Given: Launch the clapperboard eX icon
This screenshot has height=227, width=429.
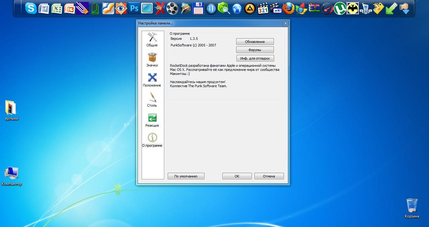Looking at the screenshot, I should point(276,8).
